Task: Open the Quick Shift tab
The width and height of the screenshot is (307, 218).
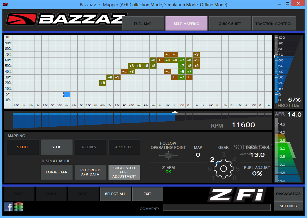Action: coord(230,24)
